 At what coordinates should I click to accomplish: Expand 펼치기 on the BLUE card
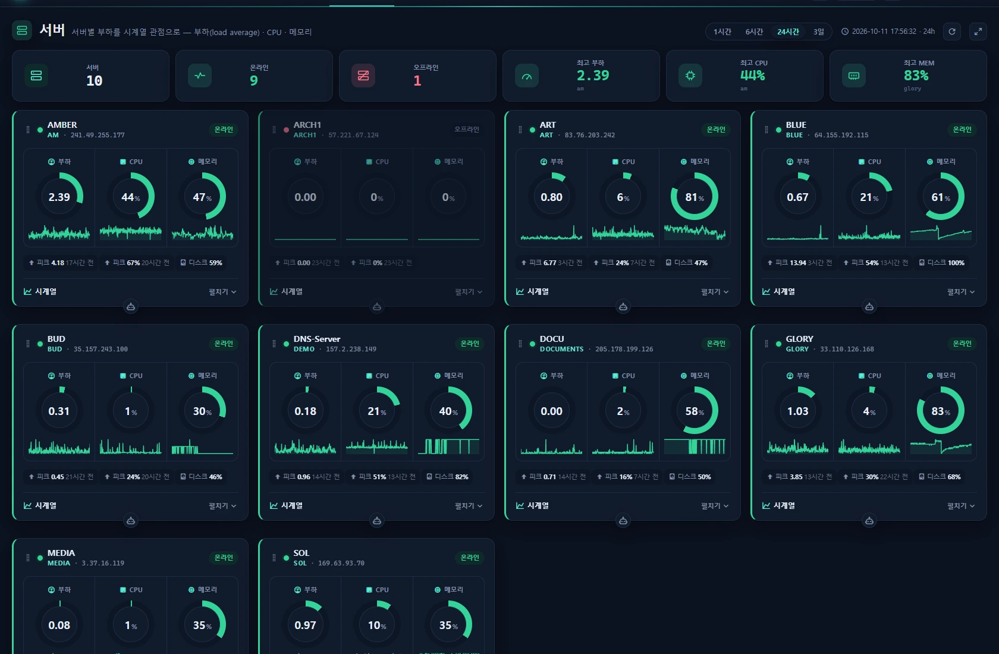click(x=961, y=292)
